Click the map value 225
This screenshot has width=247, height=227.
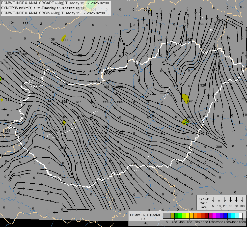point(106,102)
